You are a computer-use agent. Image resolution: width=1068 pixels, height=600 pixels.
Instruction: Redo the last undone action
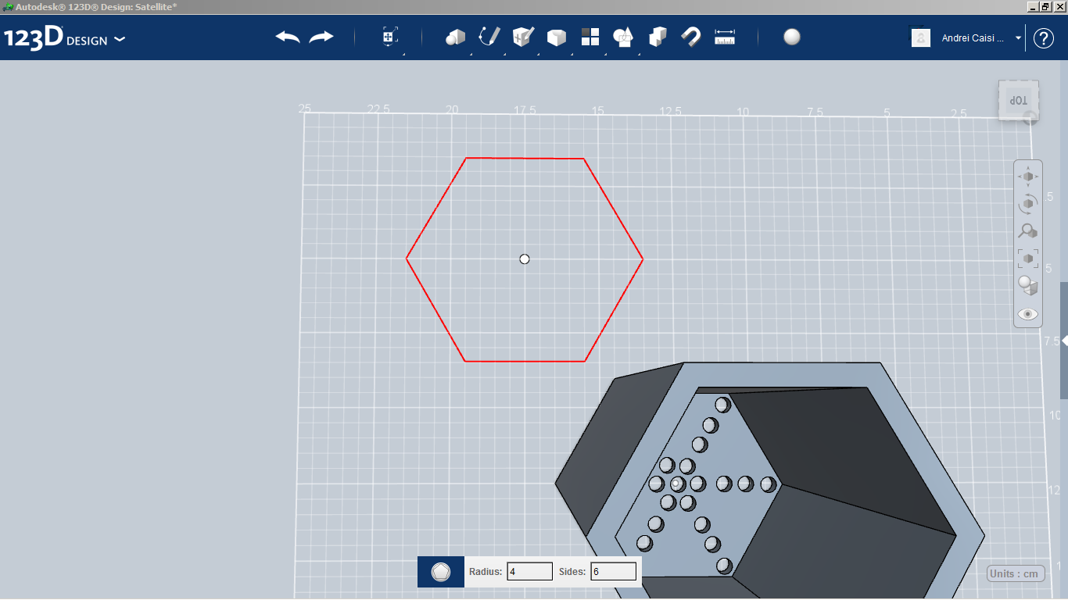[321, 37]
